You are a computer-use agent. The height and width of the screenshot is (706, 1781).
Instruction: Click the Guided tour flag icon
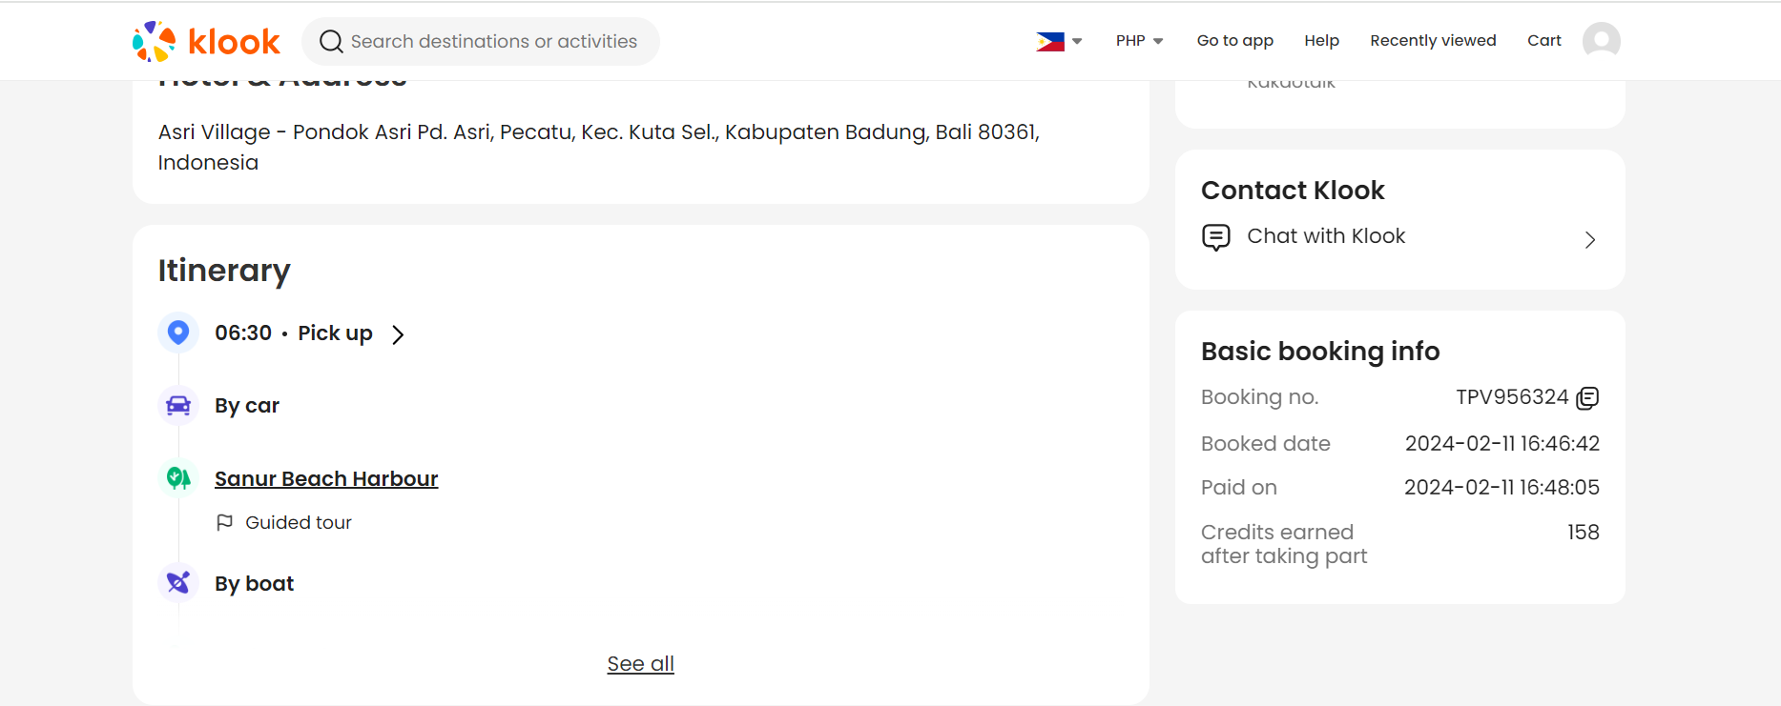point(225,522)
